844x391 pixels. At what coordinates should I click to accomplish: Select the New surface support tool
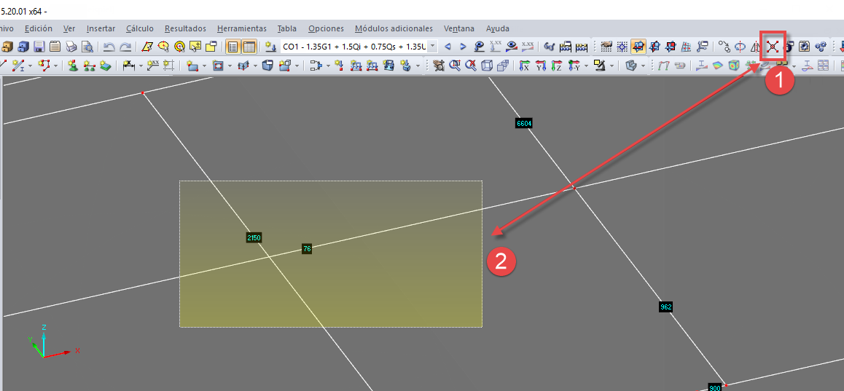(106, 66)
